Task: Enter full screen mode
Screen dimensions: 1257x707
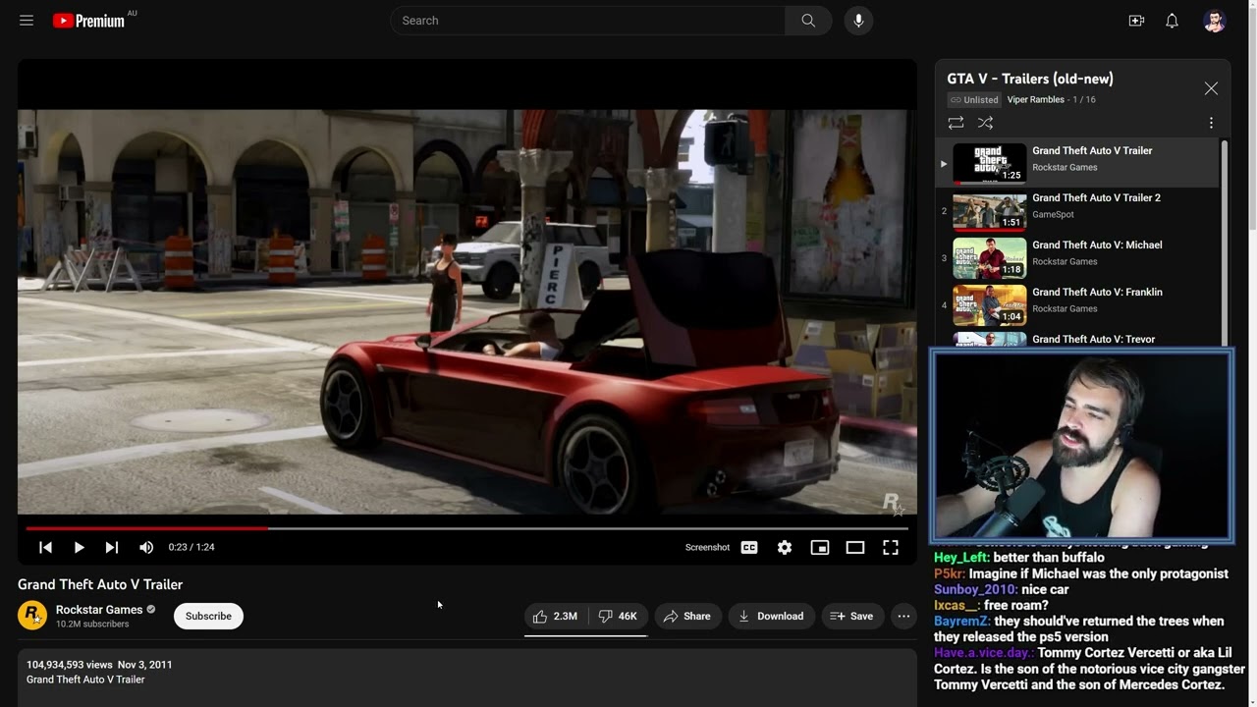Action: point(891,547)
